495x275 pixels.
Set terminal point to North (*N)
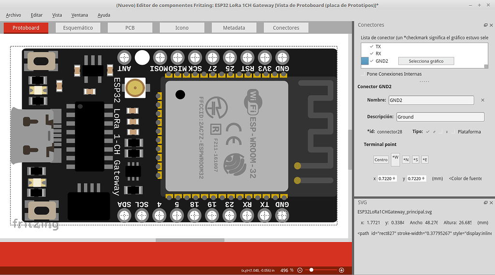406,160
